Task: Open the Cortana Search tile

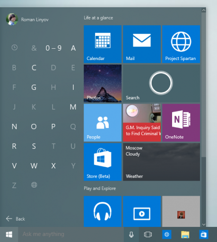Action: pyautogui.click(x=162, y=83)
